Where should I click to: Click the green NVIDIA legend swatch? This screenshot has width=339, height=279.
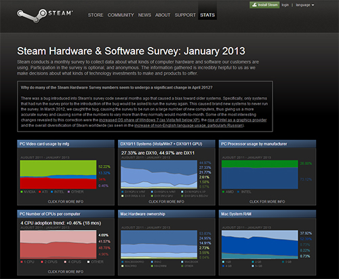pos(22,192)
